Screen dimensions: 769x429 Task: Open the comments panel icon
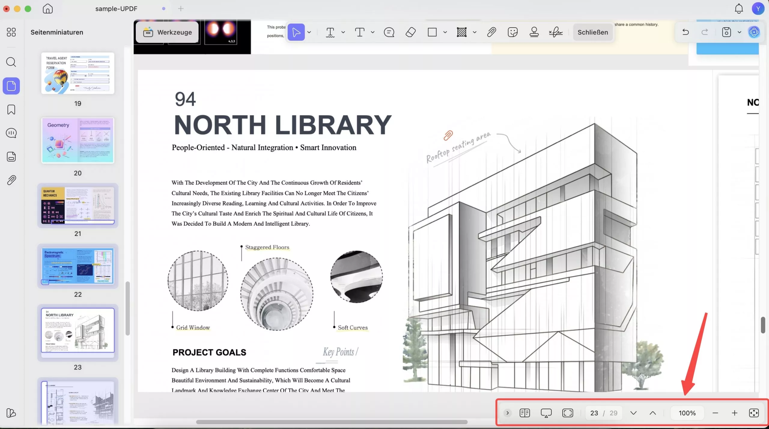(11, 133)
